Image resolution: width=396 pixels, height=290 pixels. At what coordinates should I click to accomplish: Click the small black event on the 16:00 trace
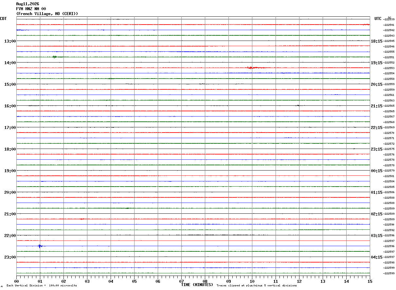pos(298,105)
